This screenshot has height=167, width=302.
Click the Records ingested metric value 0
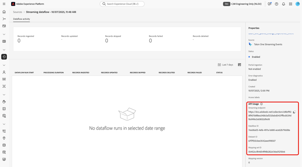[19, 41]
